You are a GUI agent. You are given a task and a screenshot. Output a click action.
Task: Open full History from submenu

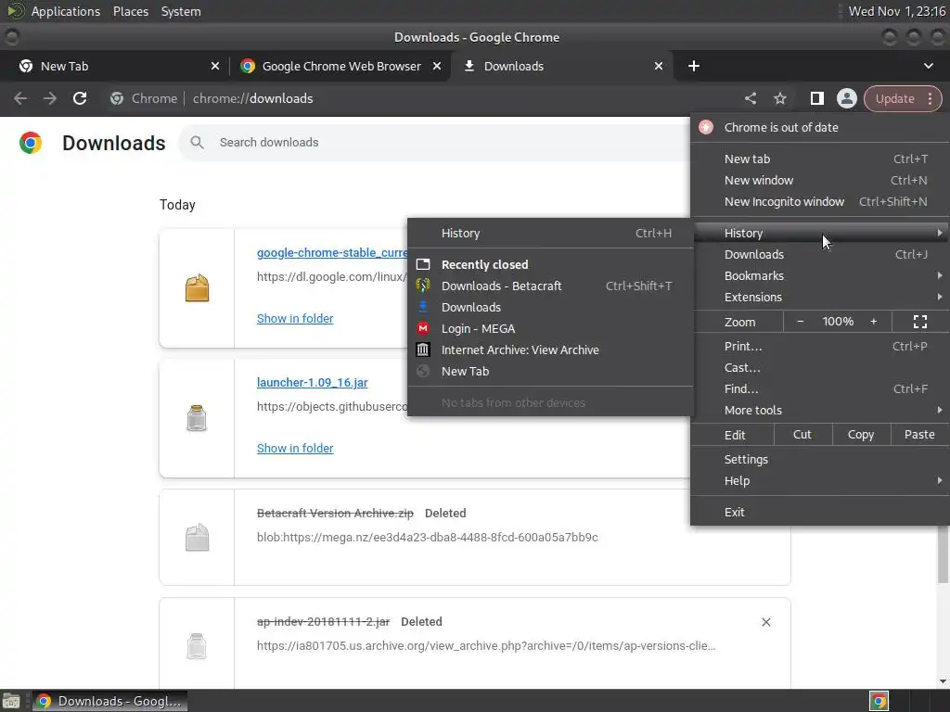[x=550, y=233]
